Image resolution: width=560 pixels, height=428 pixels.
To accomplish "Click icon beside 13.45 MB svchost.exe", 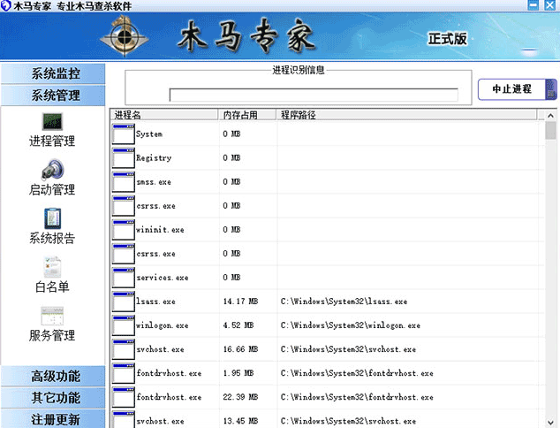I will [123, 419].
